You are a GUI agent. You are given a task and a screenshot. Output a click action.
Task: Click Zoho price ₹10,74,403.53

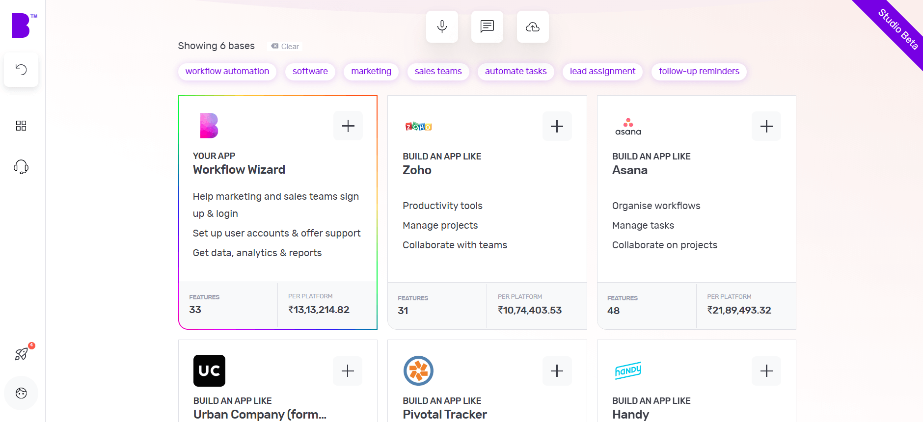pyautogui.click(x=530, y=310)
